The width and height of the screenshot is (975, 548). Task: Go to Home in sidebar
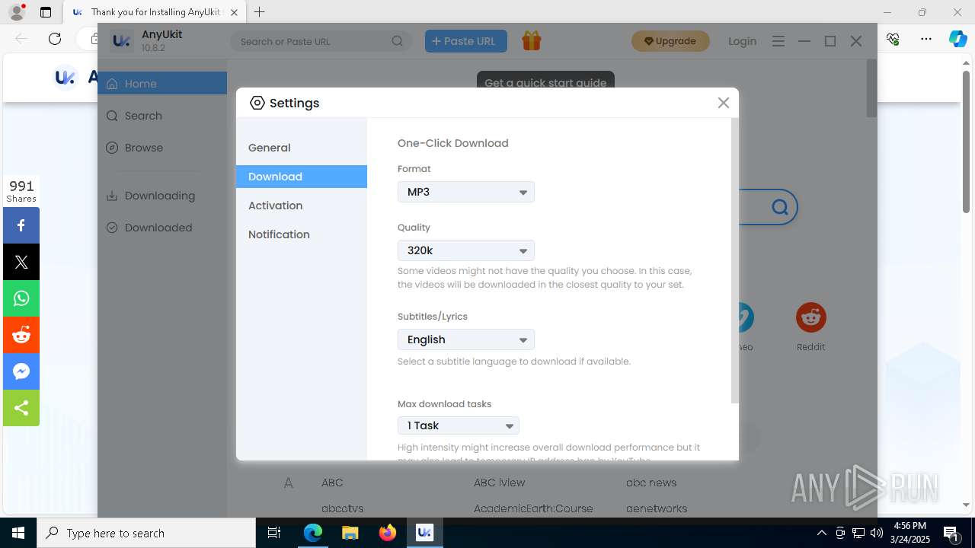162,84
